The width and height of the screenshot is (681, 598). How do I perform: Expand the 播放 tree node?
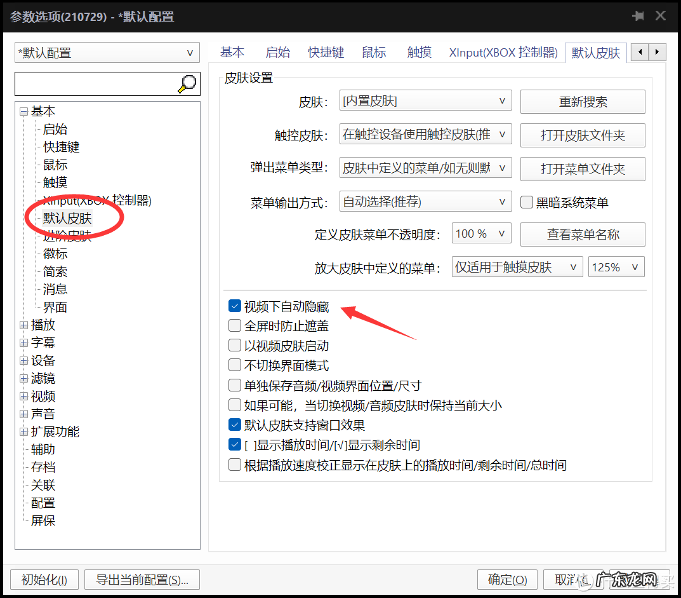click(23, 325)
